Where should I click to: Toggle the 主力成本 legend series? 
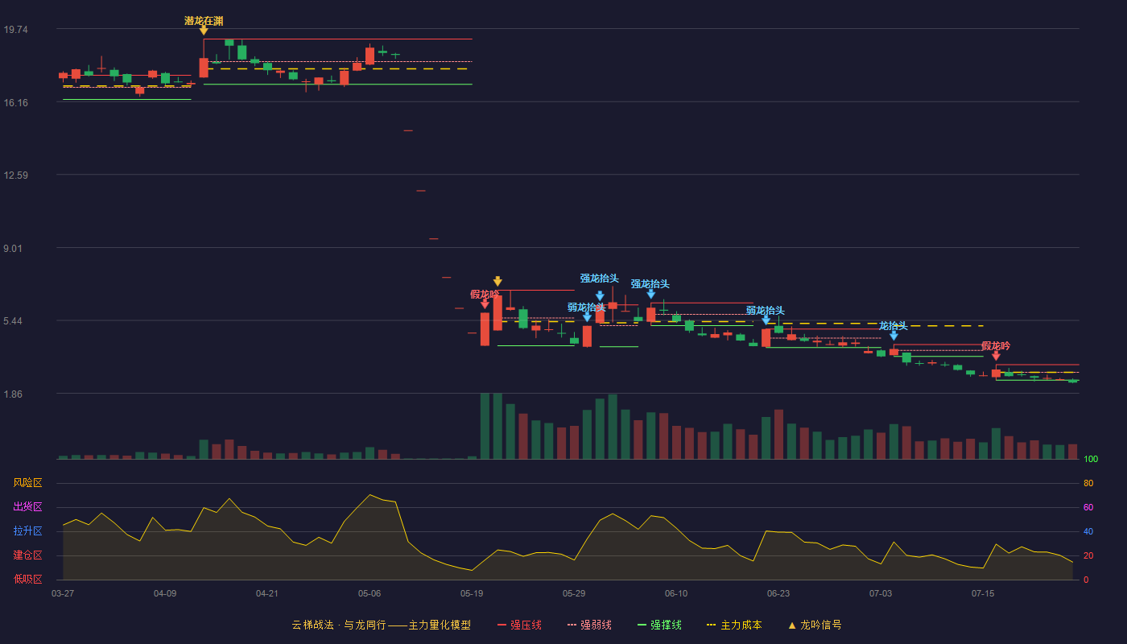click(x=734, y=625)
